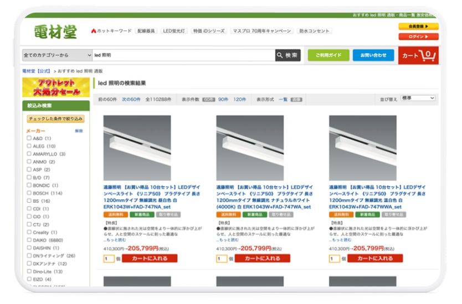Check the A&D (1) maker checkbox
The height and width of the screenshot is (304, 462).
pyautogui.click(x=29, y=138)
